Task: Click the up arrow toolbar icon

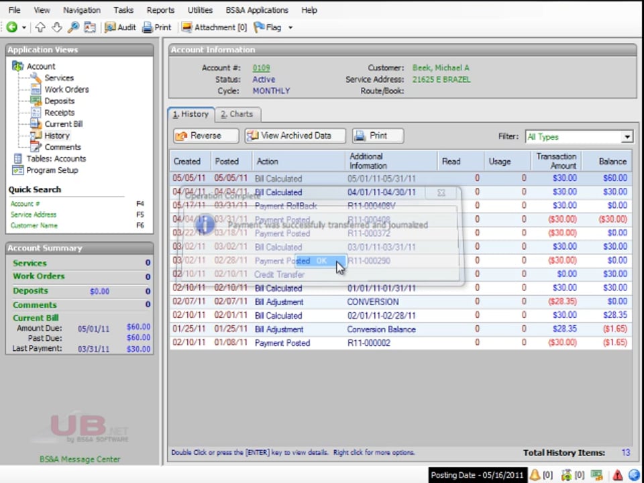Action: click(40, 28)
